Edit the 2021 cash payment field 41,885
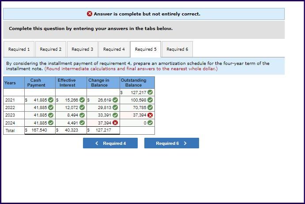Viewport: 305px width, 204px height. point(40,100)
